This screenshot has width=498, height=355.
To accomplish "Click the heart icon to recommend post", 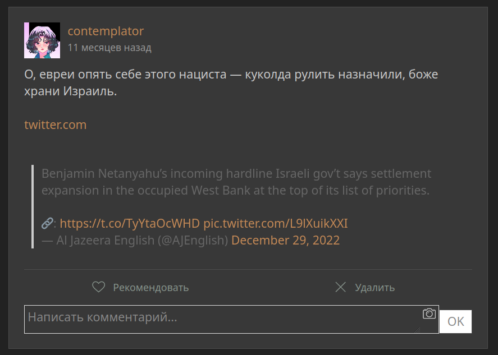I will tap(98, 287).
